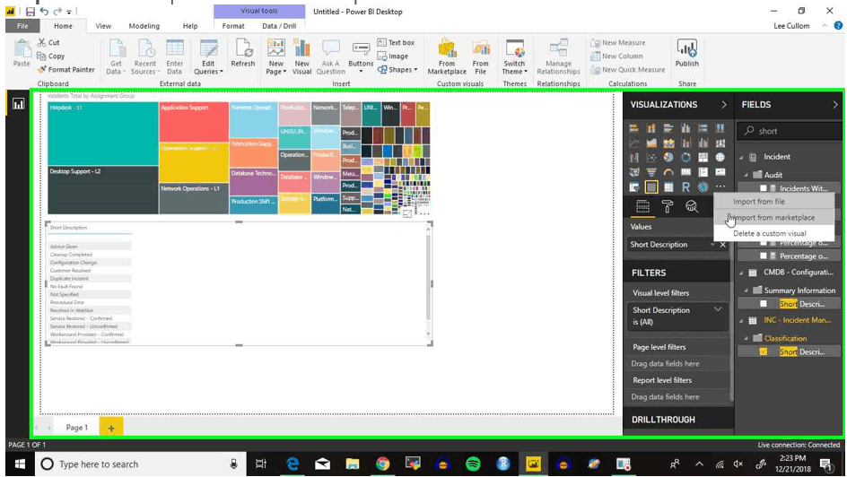Pick the Funnel visualization icon
Image resolution: width=847 pixels, height=477 pixels.
[651, 172]
